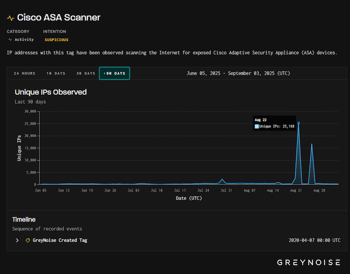Screen dimensions: 350x274
Task: Click the Cisco ASA Scanner title
Action: tap(59, 18)
